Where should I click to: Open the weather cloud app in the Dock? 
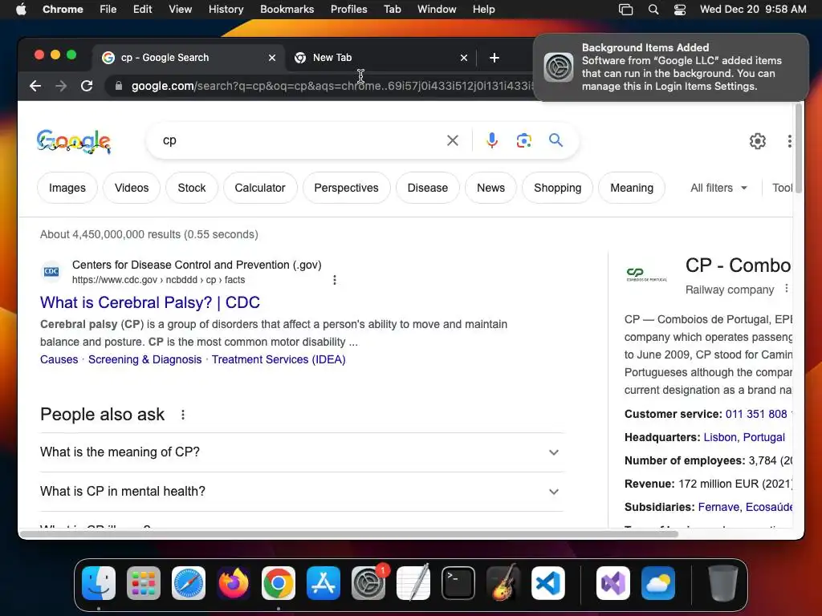[x=658, y=583]
